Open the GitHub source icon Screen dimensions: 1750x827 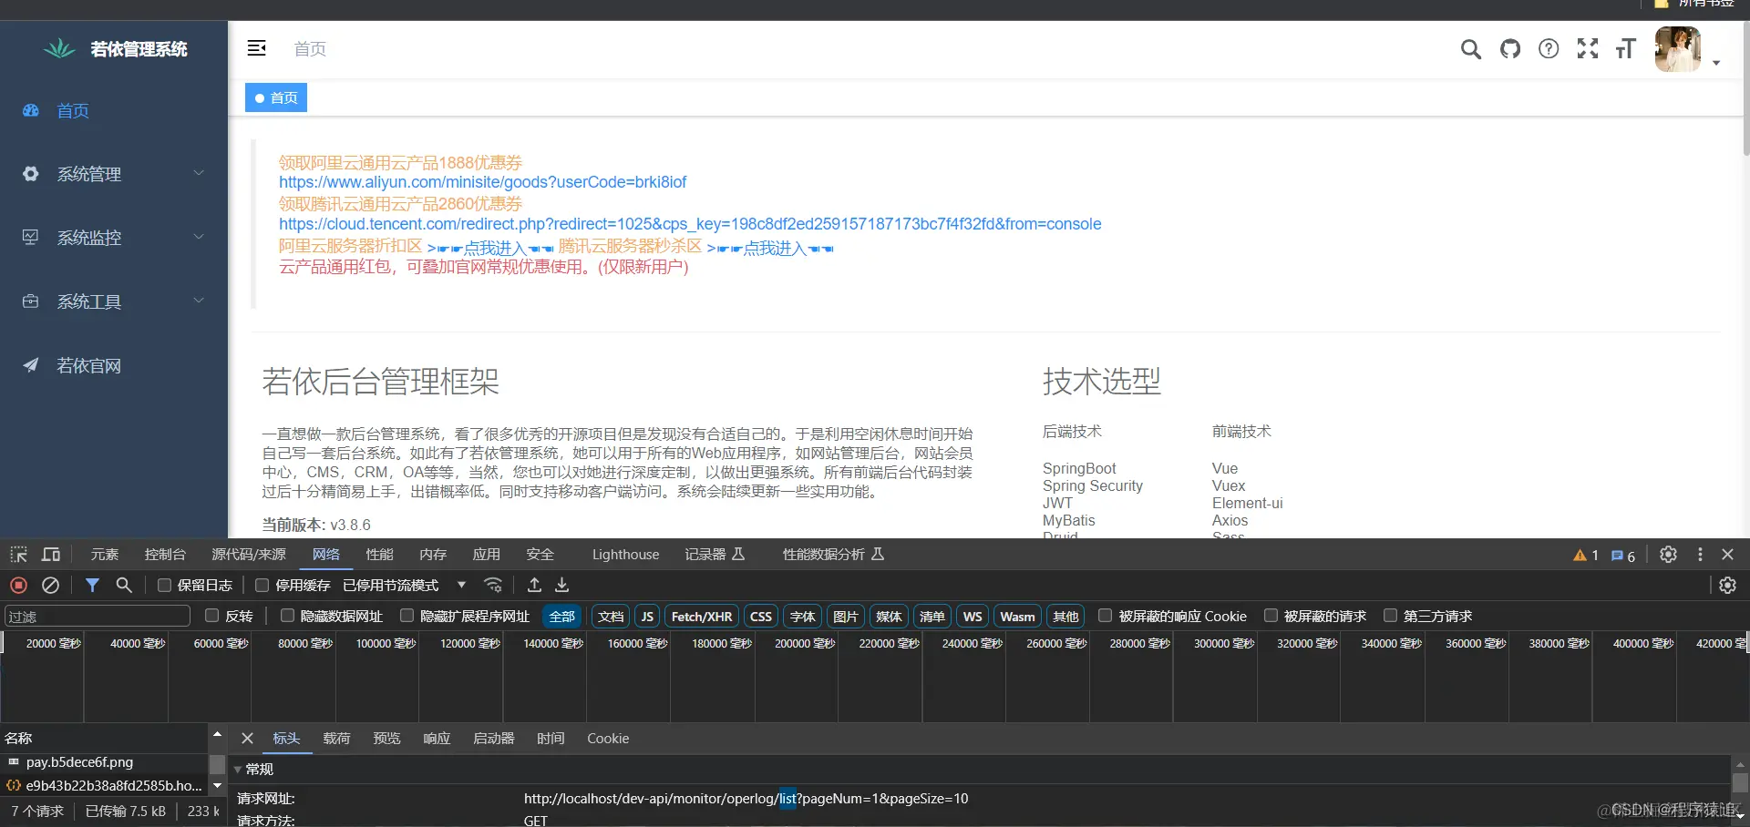[x=1510, y=49]
